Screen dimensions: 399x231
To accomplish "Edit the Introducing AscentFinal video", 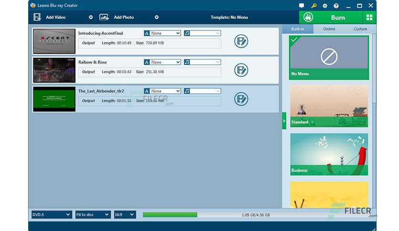I will (x=241, y=41).
